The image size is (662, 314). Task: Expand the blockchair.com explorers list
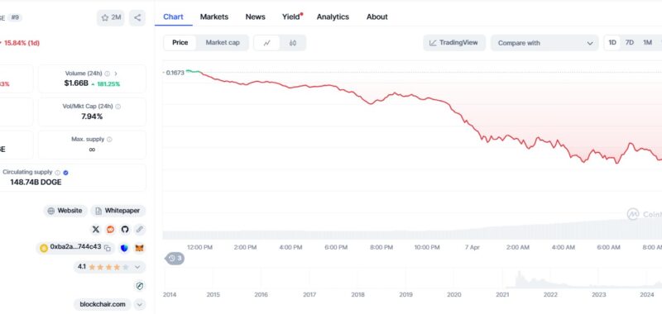(x=140, y=304)
